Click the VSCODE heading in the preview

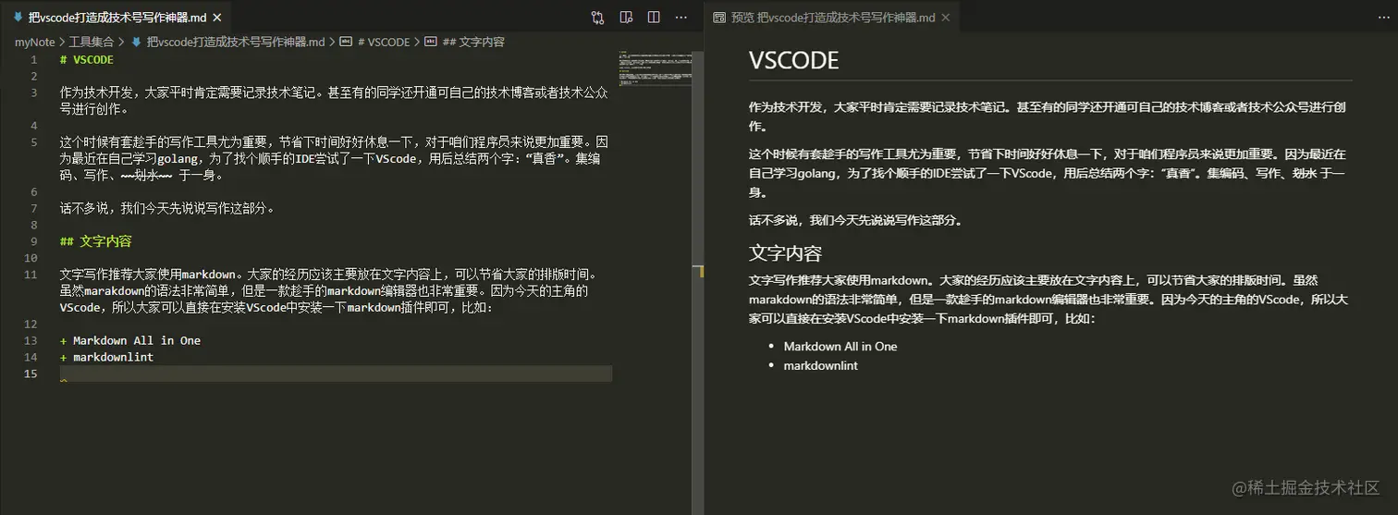click(793, 61)
